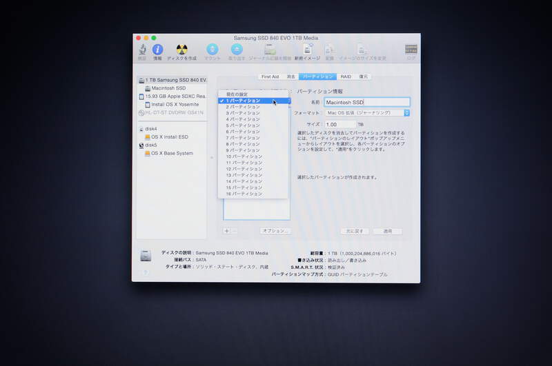
Task: Choose 1 パーティション layout option
Action: coord(253,101)
